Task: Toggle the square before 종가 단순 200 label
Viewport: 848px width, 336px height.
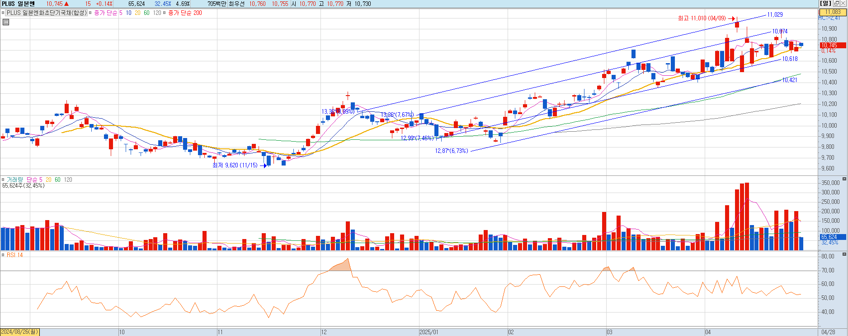Action: 165,13
